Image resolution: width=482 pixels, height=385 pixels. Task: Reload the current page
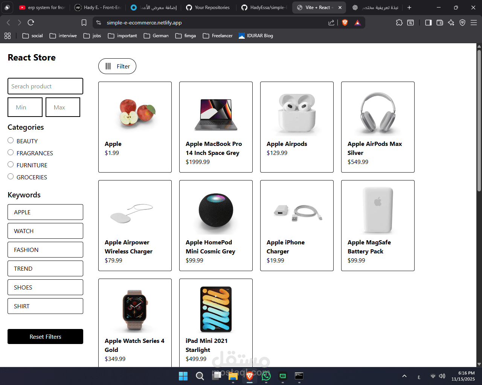point(31,23)
